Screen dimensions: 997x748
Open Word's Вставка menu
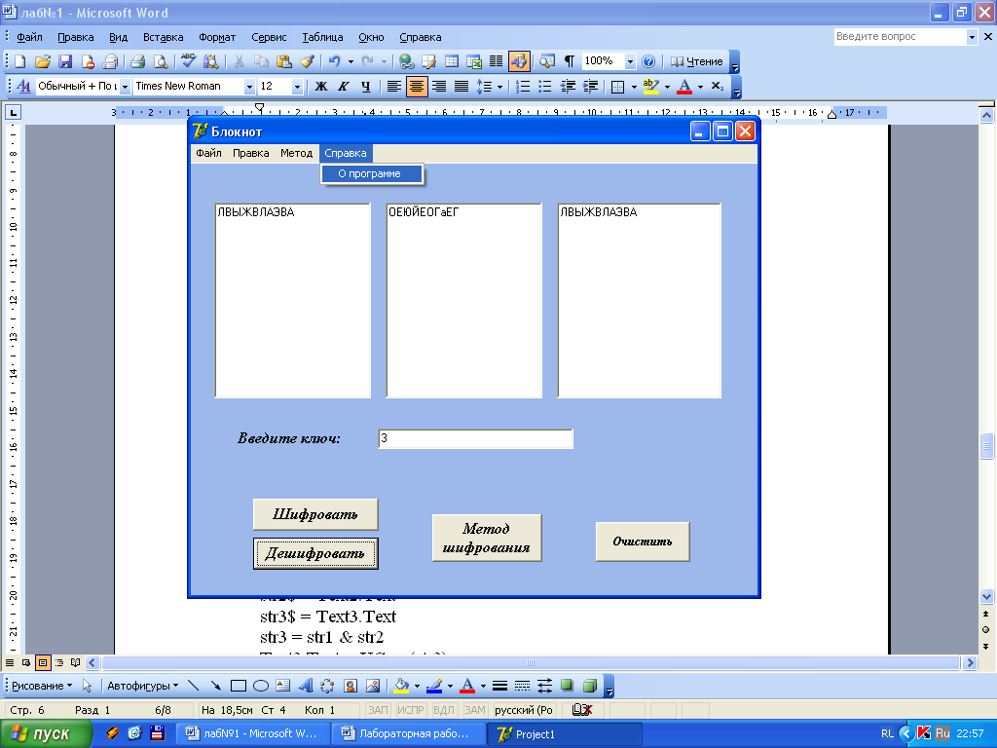(x=163, y=37)
